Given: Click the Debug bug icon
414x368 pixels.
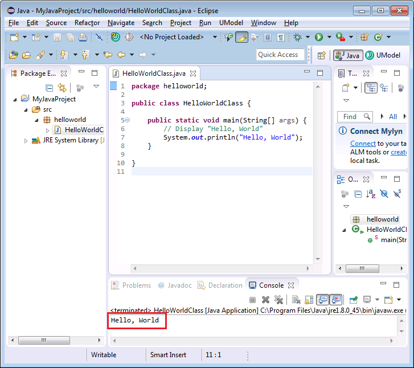Looking at the screenshot, I should [298, 37].
